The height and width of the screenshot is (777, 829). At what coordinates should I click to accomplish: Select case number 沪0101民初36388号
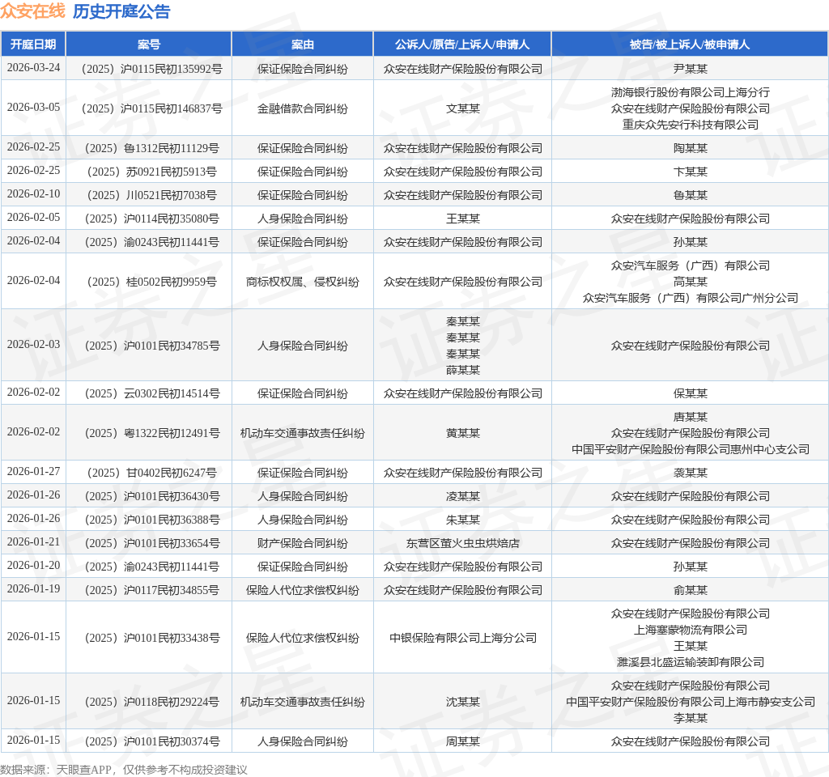[151, 520]
